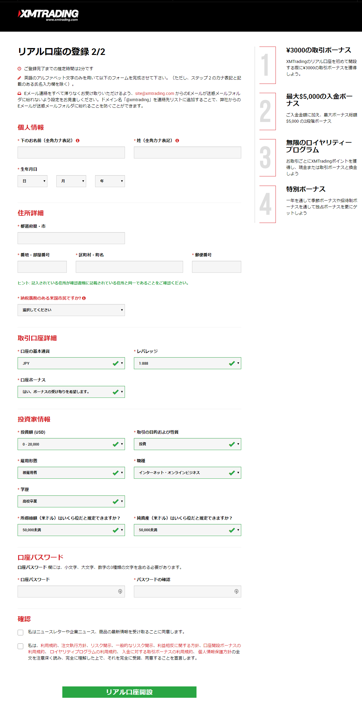Check the terms agreement checkbox

coord(20,646)
